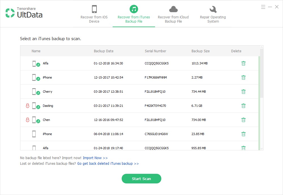The height and width of the screenshot is (195, 283).
Task: Open the hamburger menu icon
Action: coord(263,7)
